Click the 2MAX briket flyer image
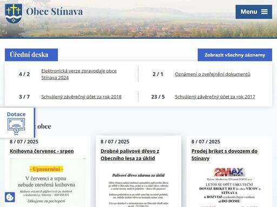This screenshot has width=277, height=207. pyautogui.click(x=229, y=187)
